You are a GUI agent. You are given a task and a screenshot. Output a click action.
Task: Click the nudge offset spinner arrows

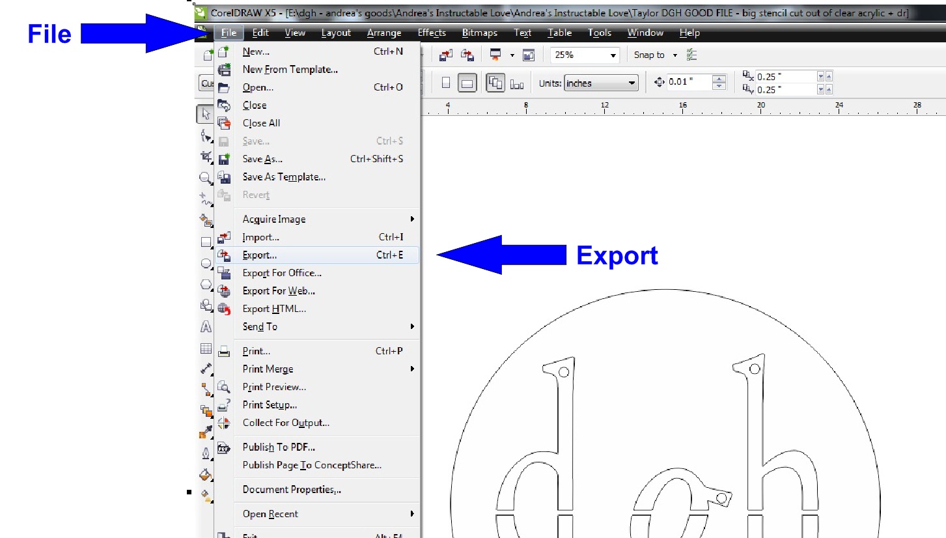(719, 83)
